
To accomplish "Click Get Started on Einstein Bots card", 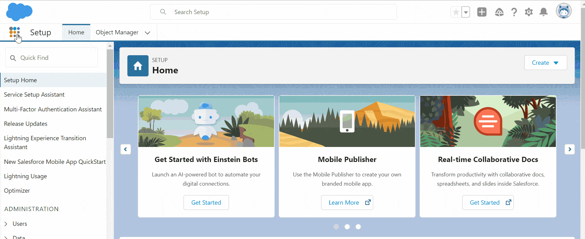I will (206, 202).
